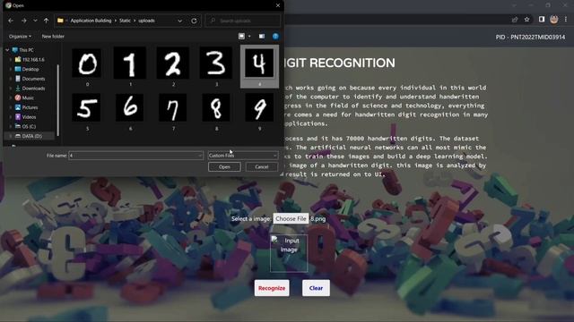The width and height of the screenshot is (574, 322).
Task: Select This PC in navigation pane
Action: pos(26,50)
